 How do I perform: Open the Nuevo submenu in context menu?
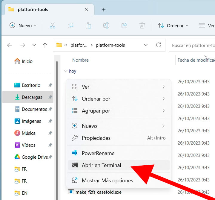click(x=119, y=126)
